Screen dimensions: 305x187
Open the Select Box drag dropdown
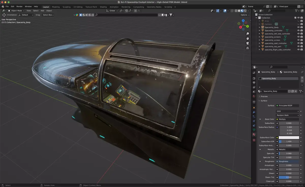[x=48, y=15]
